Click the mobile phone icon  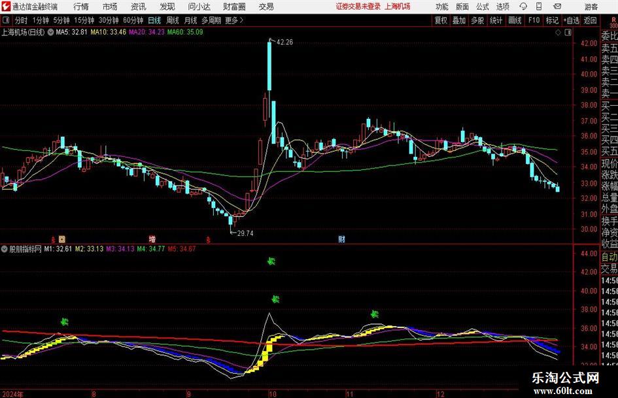[539, 7]
